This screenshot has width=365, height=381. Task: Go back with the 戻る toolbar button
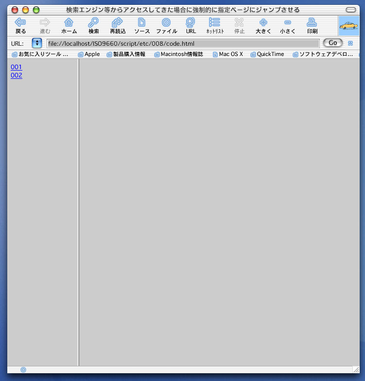20,25
